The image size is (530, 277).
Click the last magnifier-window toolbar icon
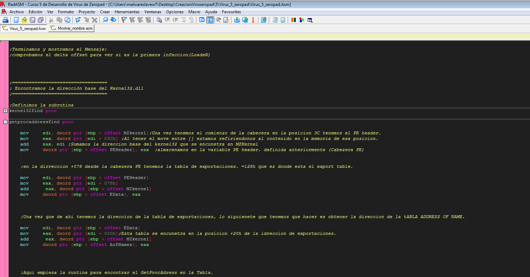tap(310, 20)
